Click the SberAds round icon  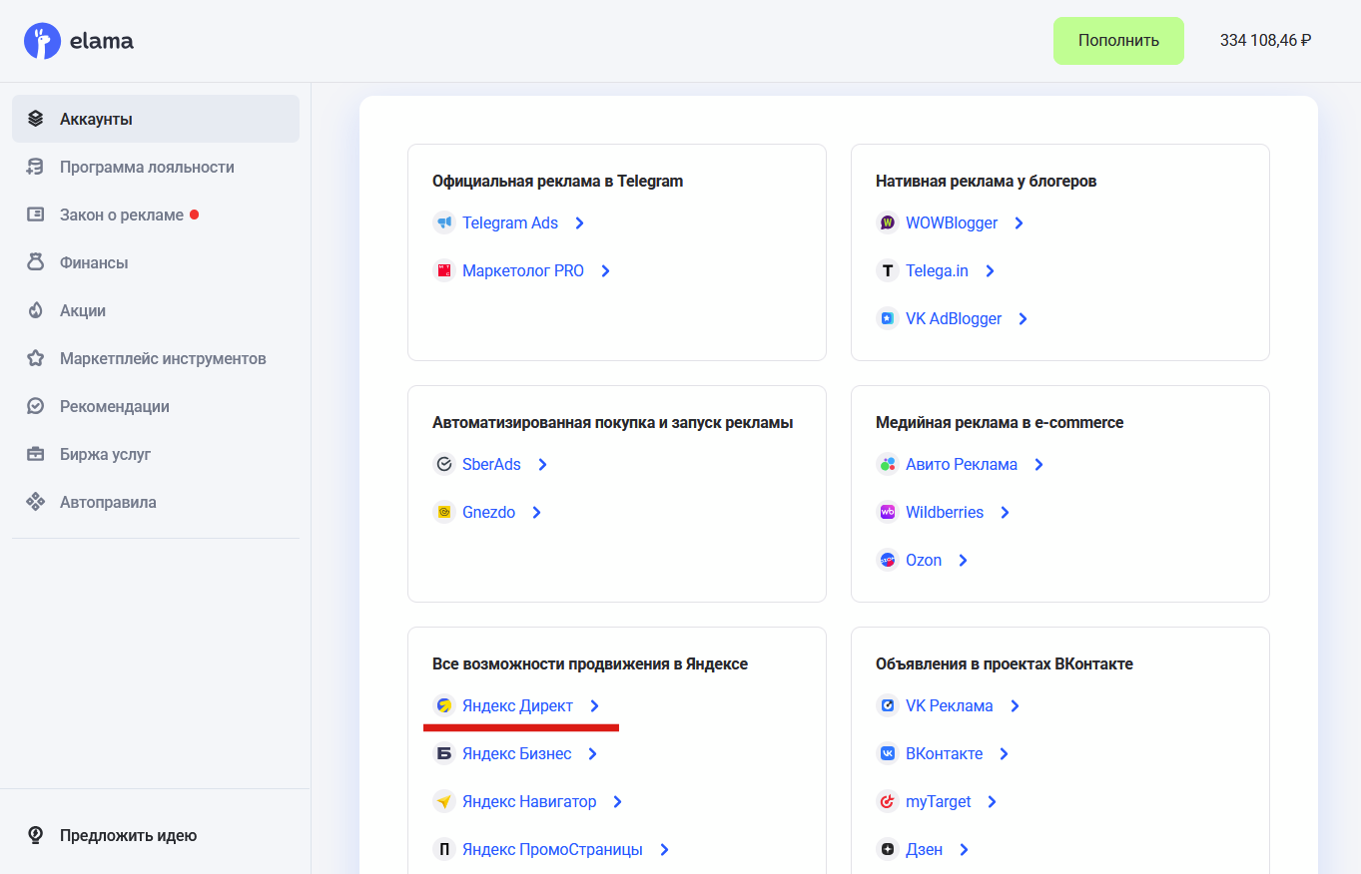tap(443, 464)
